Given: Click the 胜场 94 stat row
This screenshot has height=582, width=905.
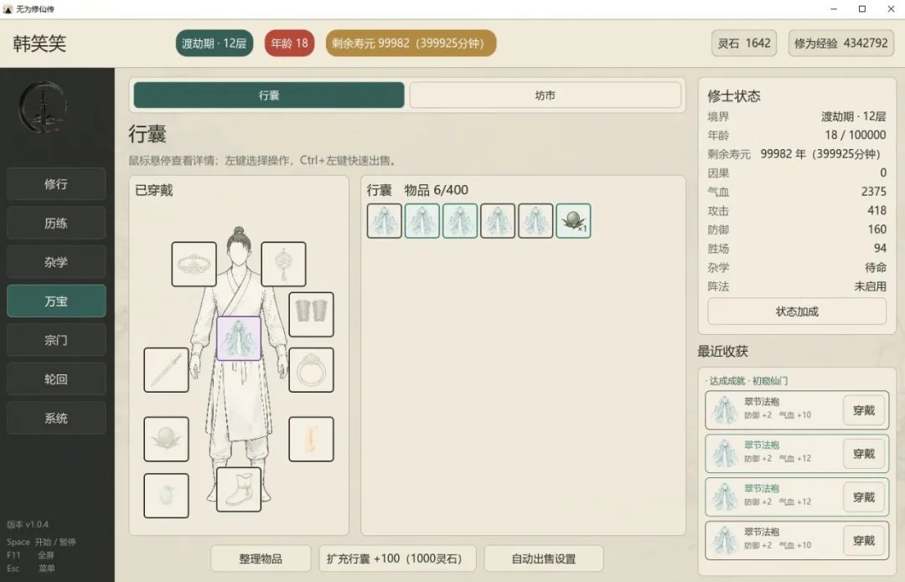Looking at the screenshot, I should (x=797, y=249).
